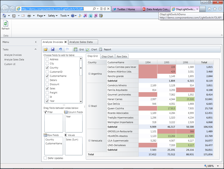Click the RSS feeds icon

pos(14,16)
